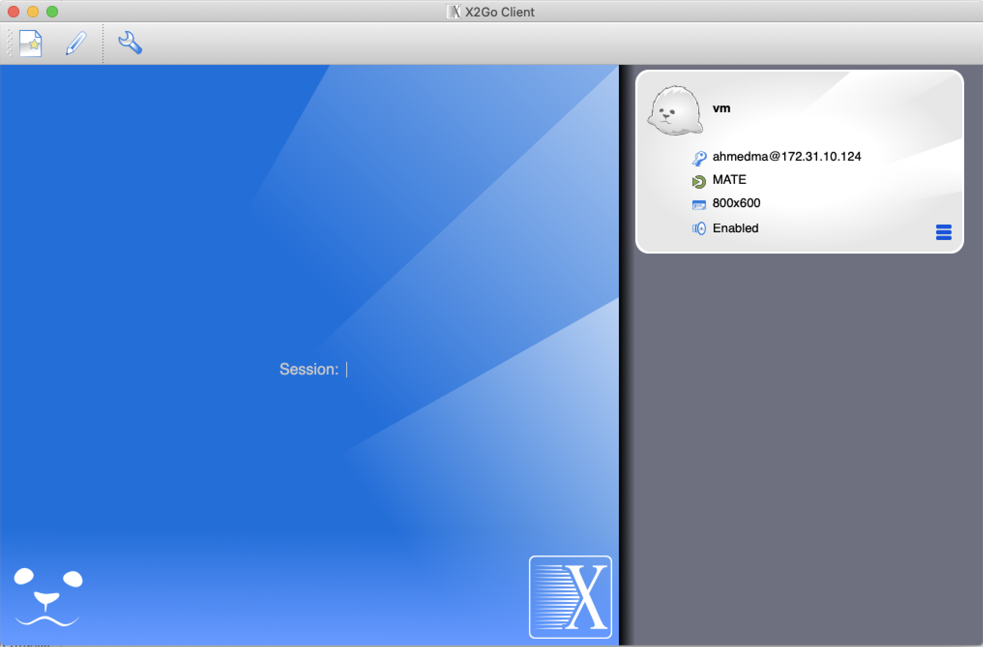The height and width of the screenshot is (647, 983).
Task: Click the green fullscreen window button
Action: pyautogui.click(x=52, y=12)
